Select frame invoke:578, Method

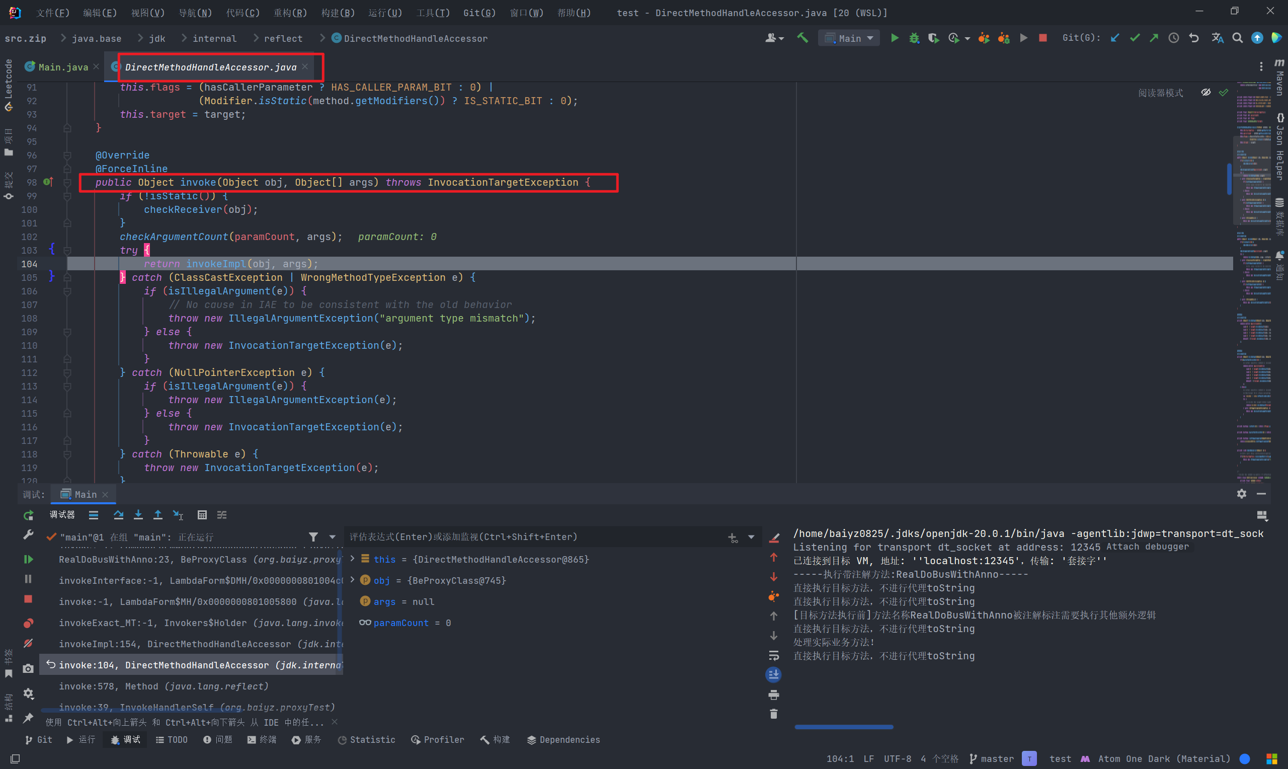pos(192,686)
